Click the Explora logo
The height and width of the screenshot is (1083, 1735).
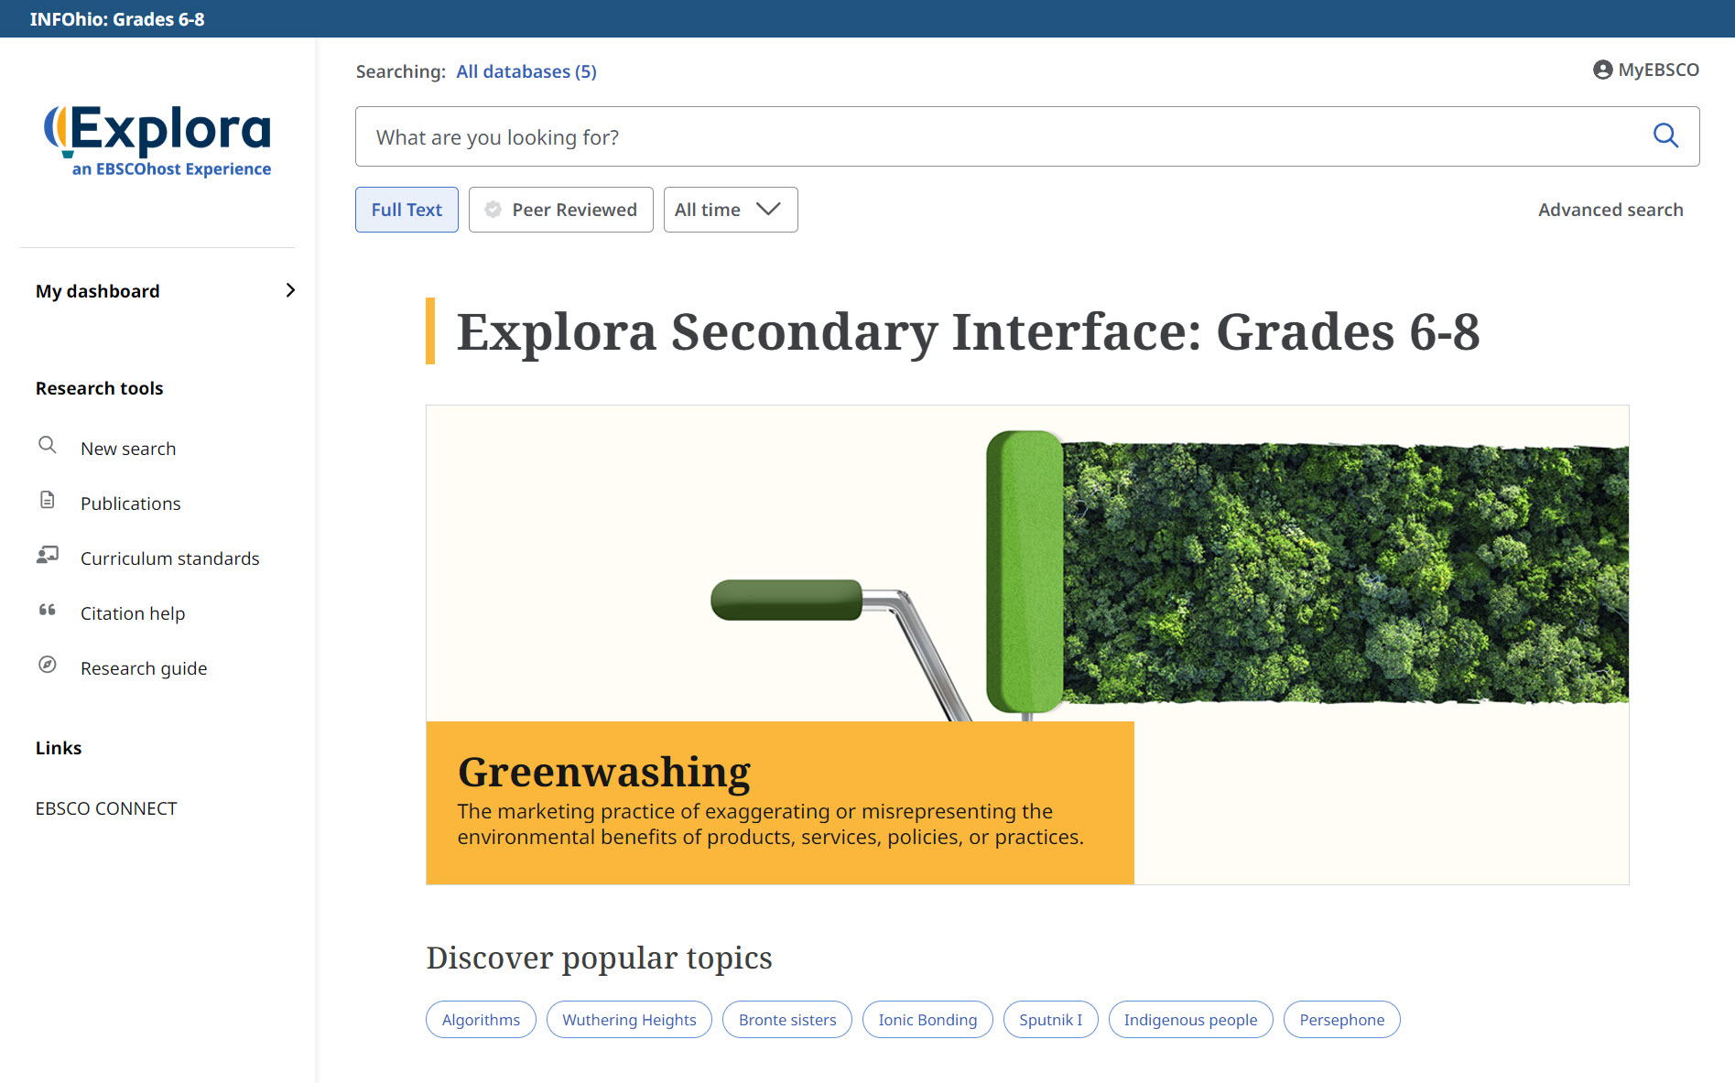[157, 140]
